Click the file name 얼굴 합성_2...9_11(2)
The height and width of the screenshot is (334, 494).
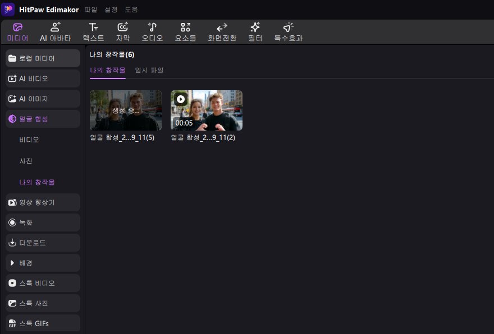(203, 137)
